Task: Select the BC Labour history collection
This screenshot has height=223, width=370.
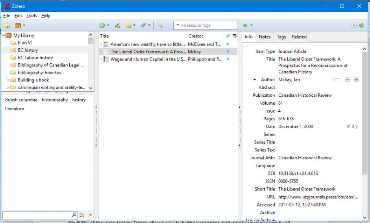Action: (35, 58)
